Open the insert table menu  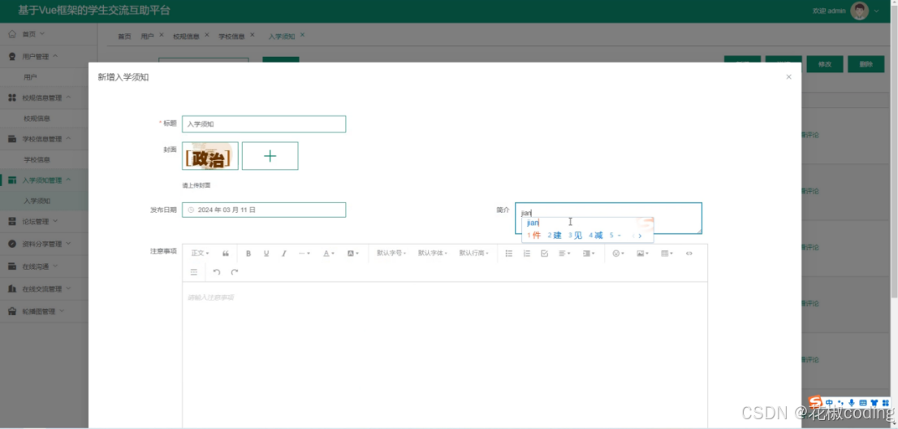[667, 253]
